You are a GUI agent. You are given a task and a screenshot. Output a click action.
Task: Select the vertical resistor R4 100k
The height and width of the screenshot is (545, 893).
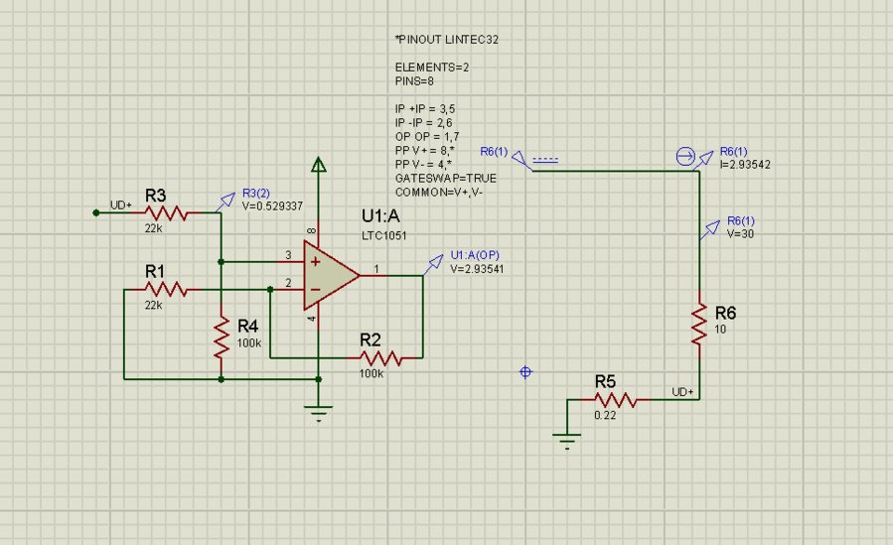pos(221,339)
